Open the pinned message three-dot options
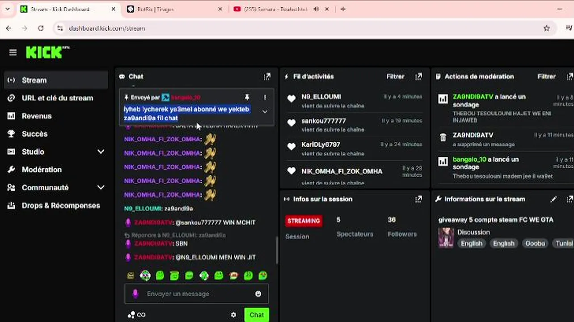Viewport: 574px width, 322px height. pos(265,97)
